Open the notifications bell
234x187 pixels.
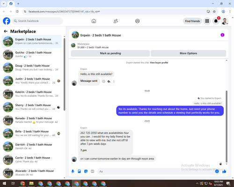click(x=216, y=21)
